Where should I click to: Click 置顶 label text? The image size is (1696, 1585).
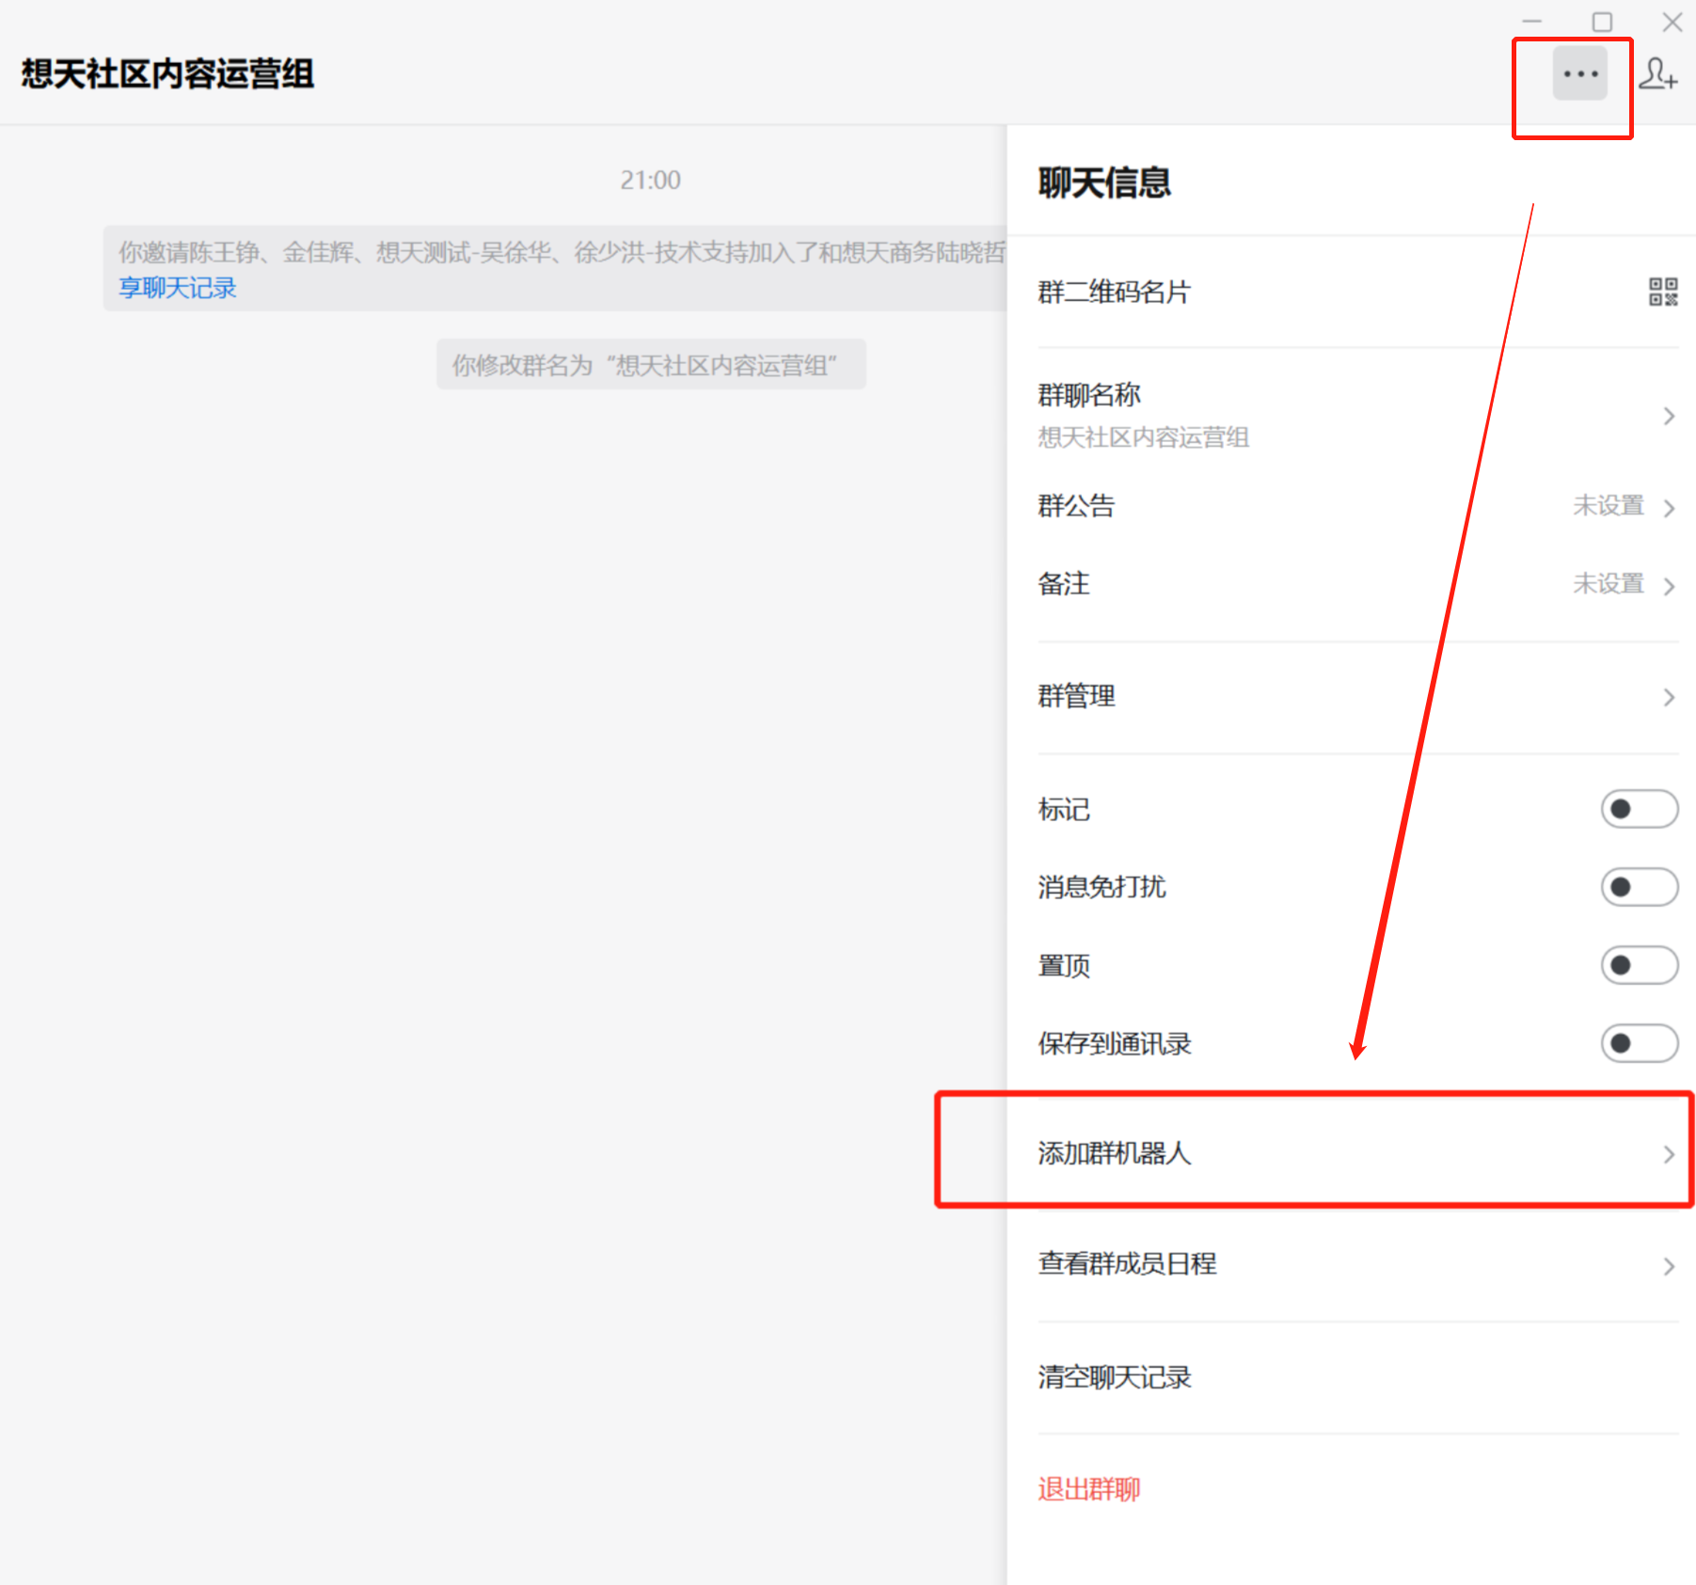[x=1064, y=965]
